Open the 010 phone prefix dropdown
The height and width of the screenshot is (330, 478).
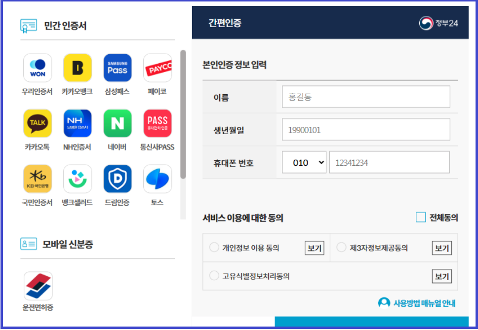coord(304,163)
